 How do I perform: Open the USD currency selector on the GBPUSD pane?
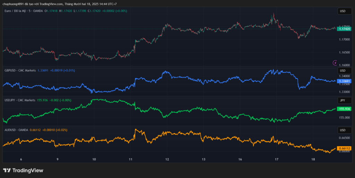click(343, 71)
